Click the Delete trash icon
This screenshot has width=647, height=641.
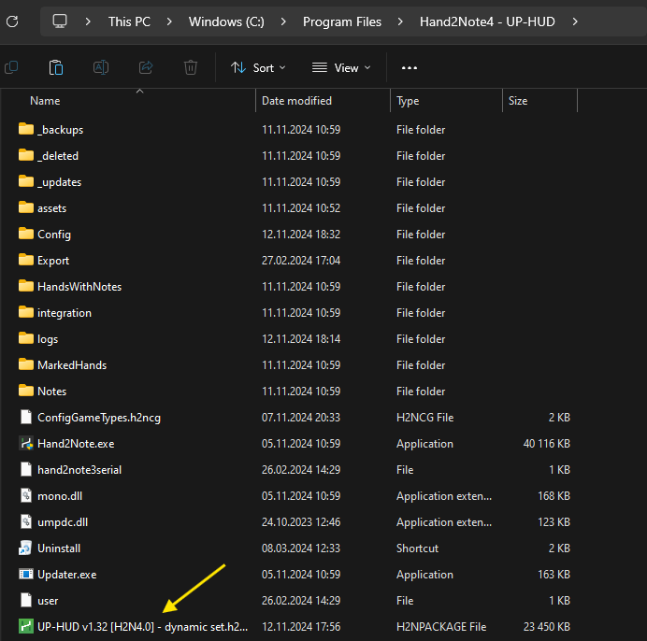190,67
